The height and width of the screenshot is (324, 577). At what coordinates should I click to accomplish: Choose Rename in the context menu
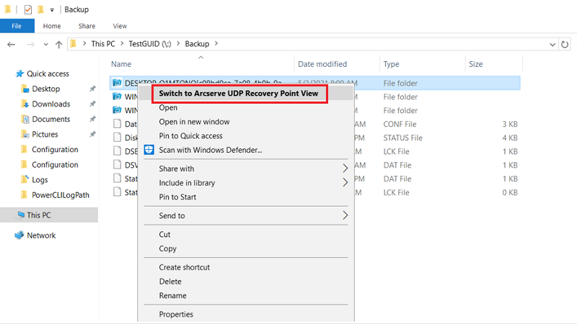172,296
